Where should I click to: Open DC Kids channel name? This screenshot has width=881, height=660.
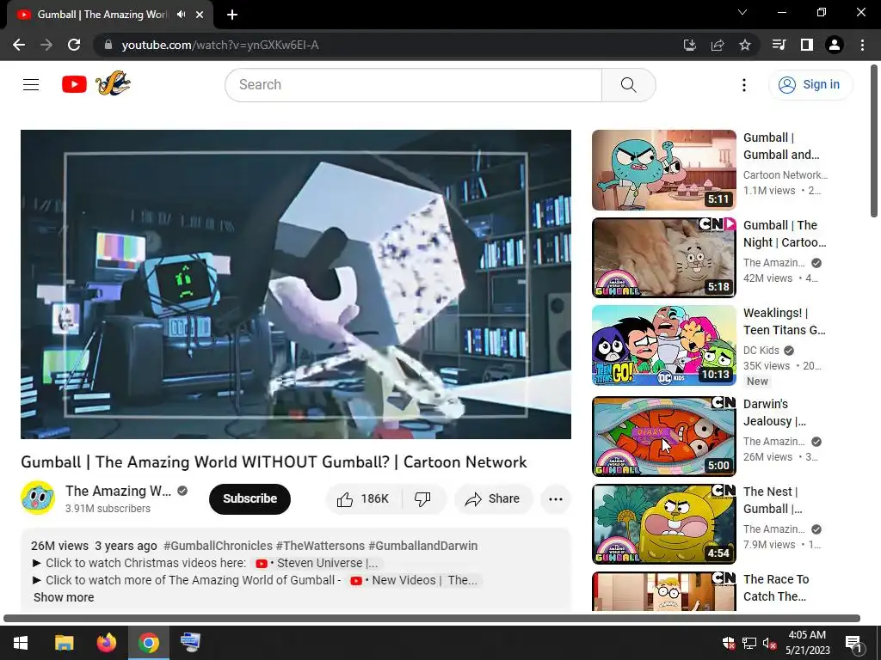pyautogui.click(x=761, y=351)
